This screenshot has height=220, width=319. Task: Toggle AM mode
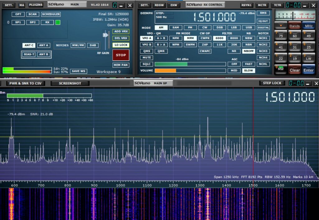[161, 27]
